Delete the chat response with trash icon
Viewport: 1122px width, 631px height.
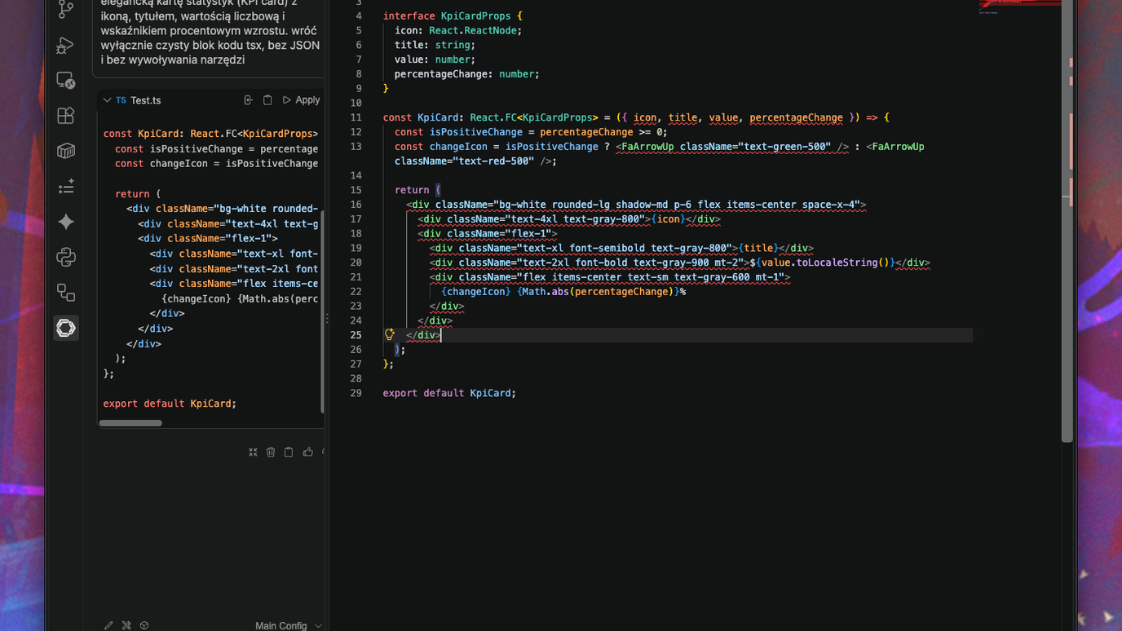(271, 452)
